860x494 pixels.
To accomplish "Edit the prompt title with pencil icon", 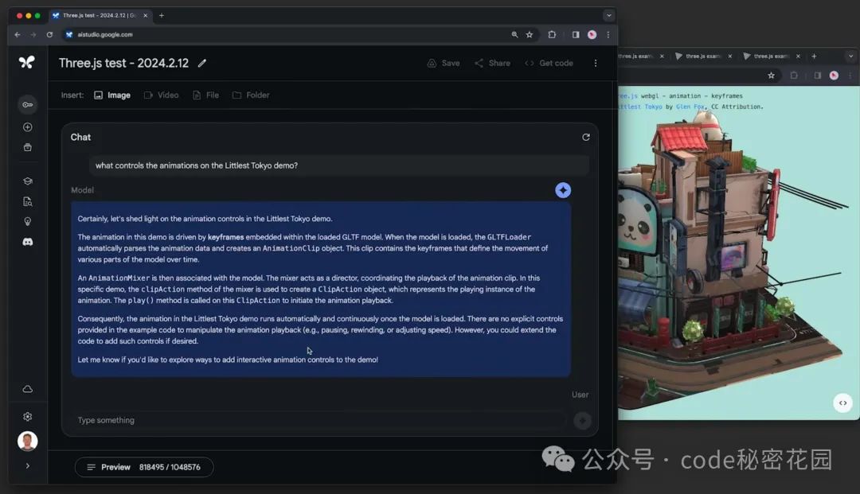I will (201, 63).
